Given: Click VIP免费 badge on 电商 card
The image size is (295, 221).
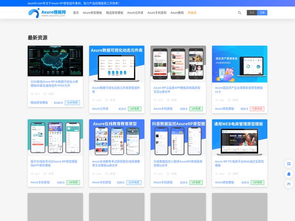Looking at the screenshot, I should [x=258, y=182].
